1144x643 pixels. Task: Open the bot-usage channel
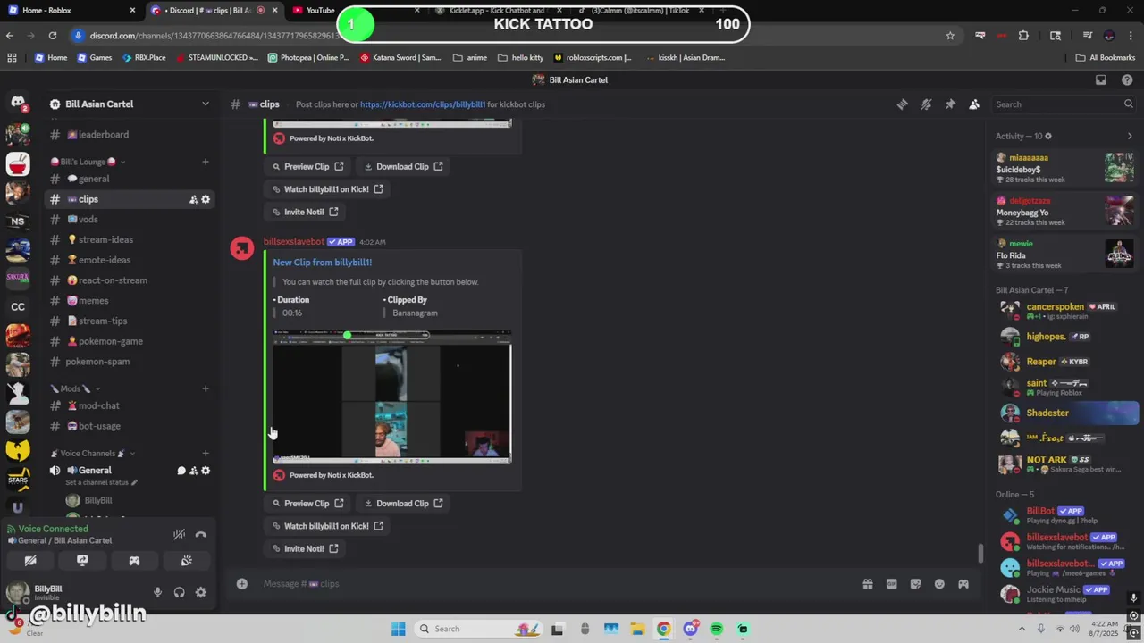[129, 426]
